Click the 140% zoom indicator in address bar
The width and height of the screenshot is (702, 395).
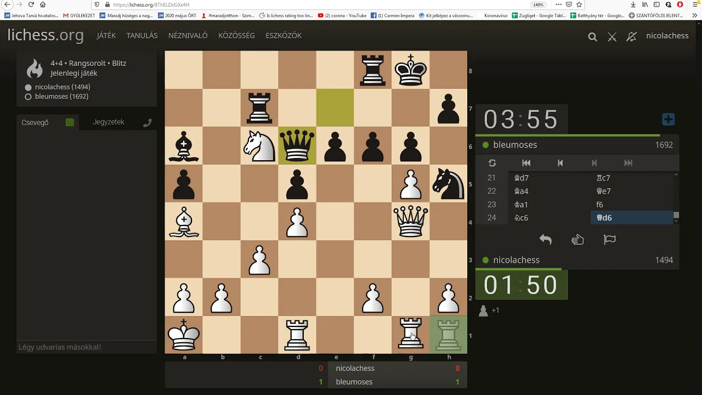[538, 4]
